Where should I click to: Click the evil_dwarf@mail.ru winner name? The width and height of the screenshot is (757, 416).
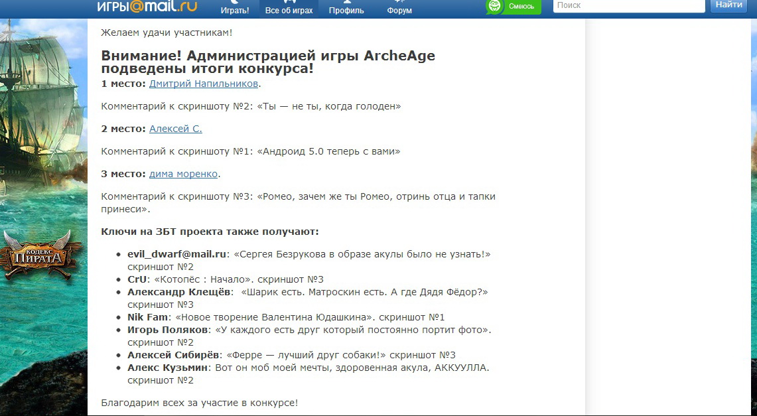click(177, 254)
